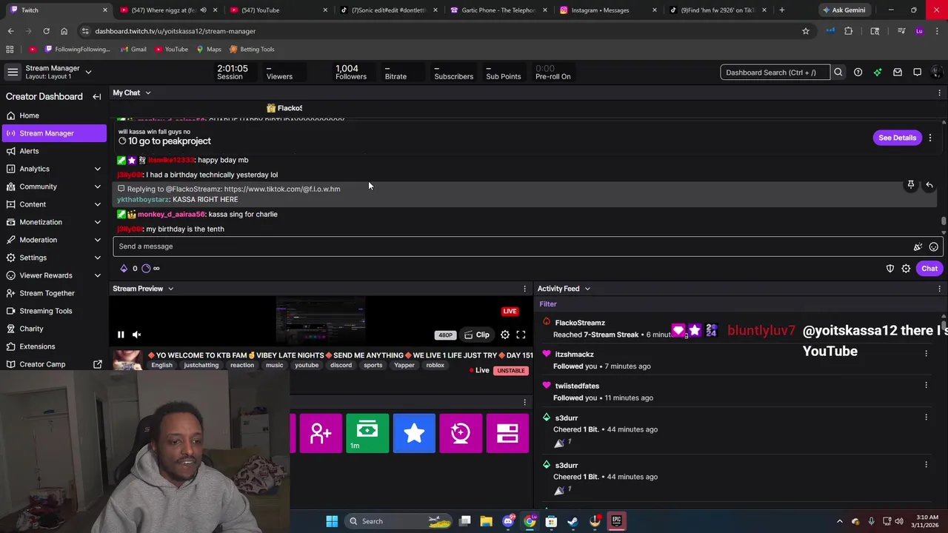948x533 pixels.
Task: Open Stream Together in sidebar
Action: [x=53, y=293]
